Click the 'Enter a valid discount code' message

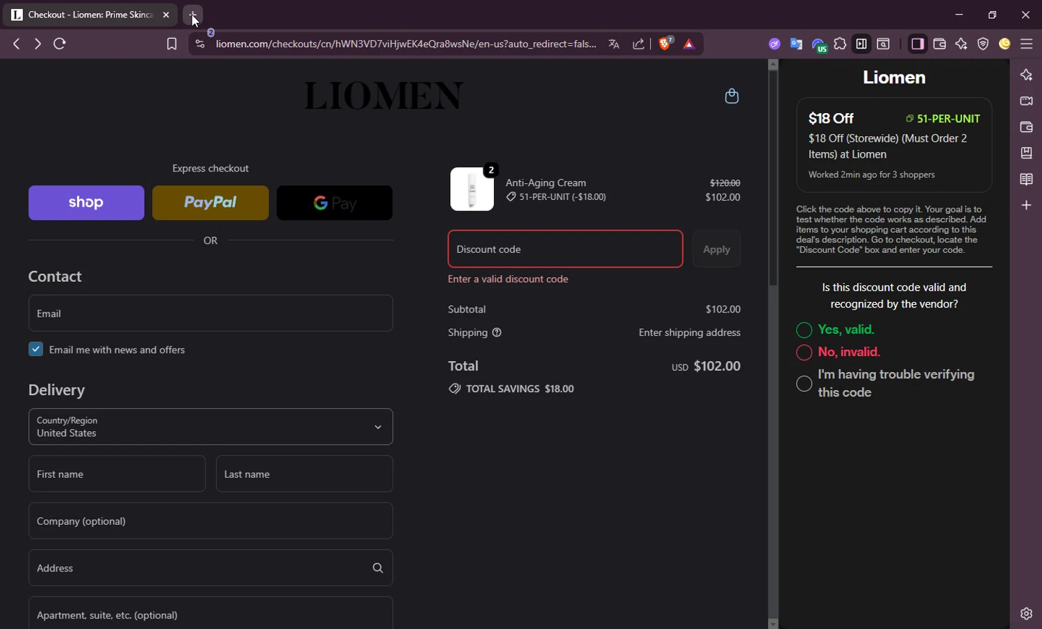pos(508,279)
